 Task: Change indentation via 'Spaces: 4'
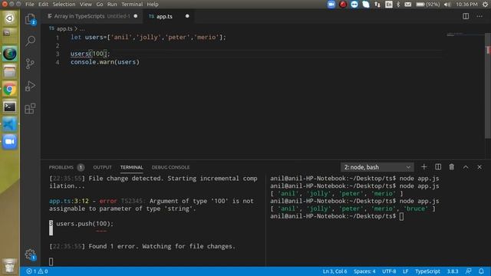click(364, 271)
